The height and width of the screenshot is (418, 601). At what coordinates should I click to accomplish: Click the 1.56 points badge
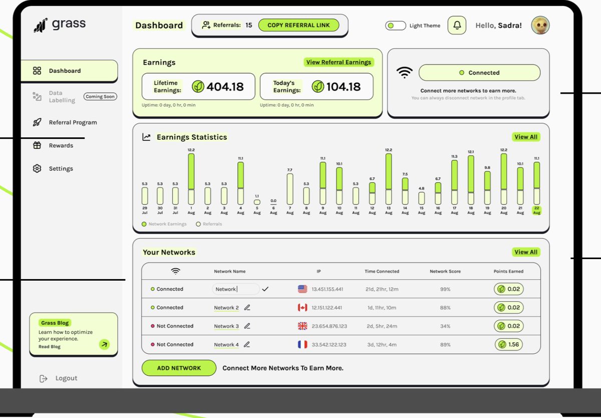[509, 345]
